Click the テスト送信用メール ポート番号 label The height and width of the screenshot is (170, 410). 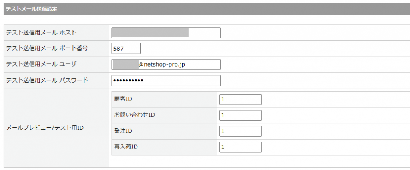pyautogui.click(x=47, y=49)
